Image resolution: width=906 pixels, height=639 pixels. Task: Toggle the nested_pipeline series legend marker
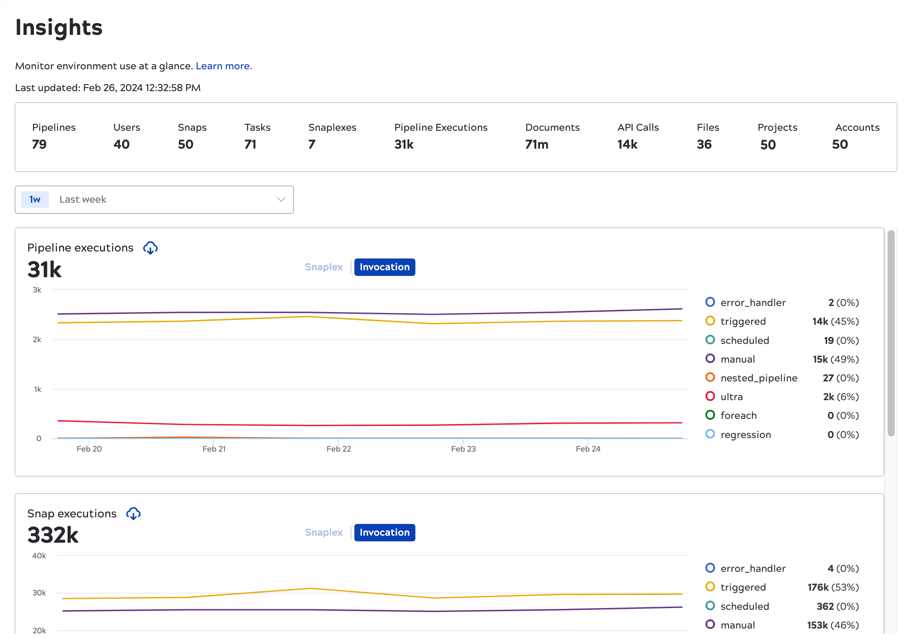(710, 377)
